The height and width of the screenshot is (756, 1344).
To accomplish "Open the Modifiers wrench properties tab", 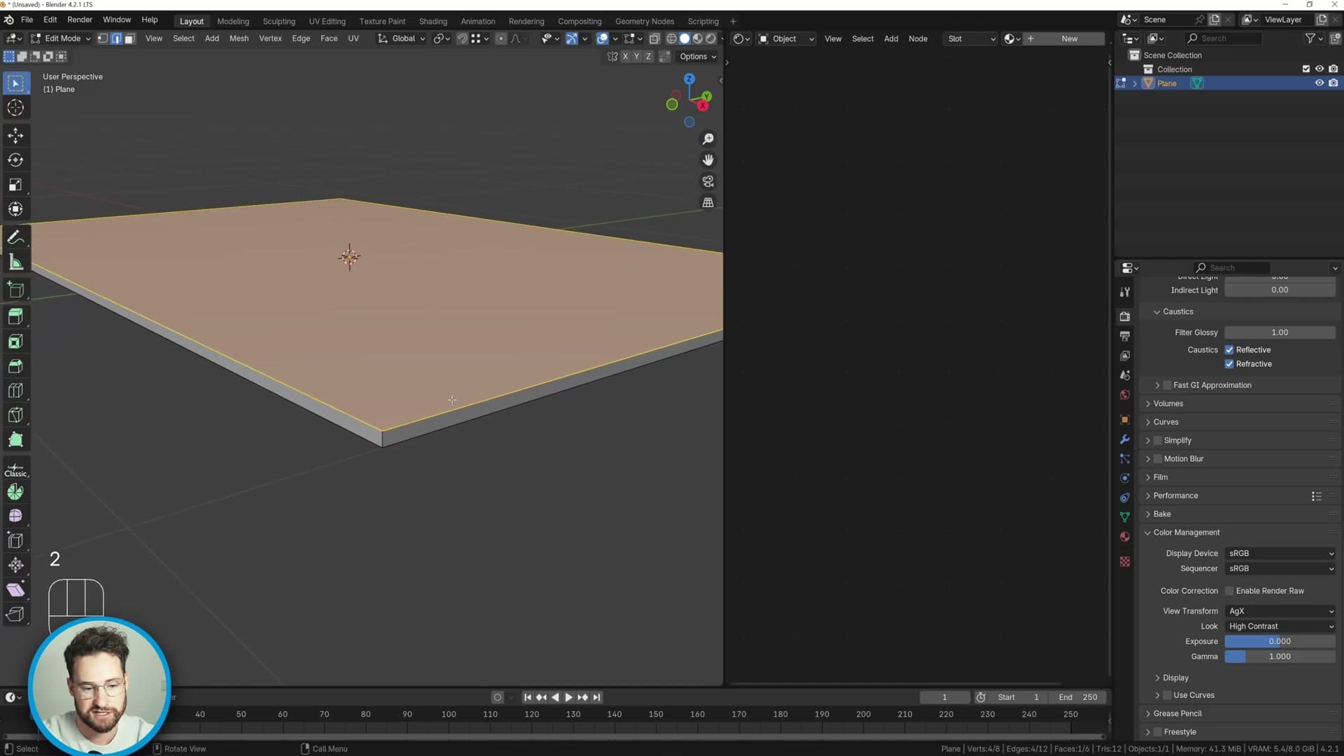I will [1125, 439].
